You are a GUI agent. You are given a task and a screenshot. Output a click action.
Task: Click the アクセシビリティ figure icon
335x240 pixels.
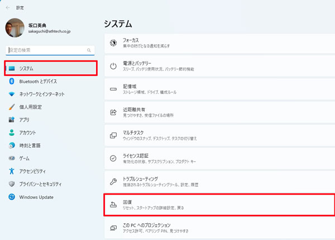(11, 171)
